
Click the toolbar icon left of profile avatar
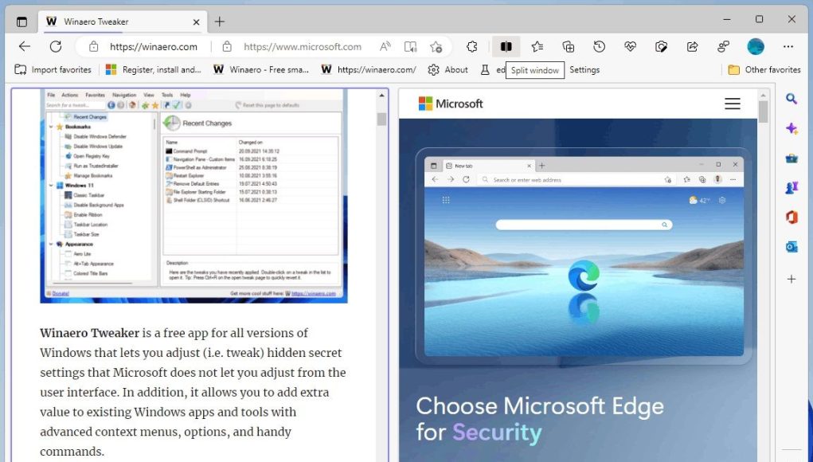[x=723, y=47]
